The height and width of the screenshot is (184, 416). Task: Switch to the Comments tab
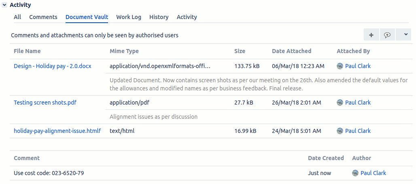(43, 17)
